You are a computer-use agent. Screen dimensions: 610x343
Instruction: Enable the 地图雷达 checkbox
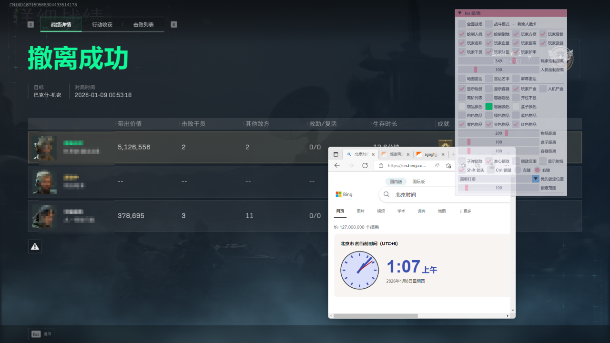[x=461, y=78]
